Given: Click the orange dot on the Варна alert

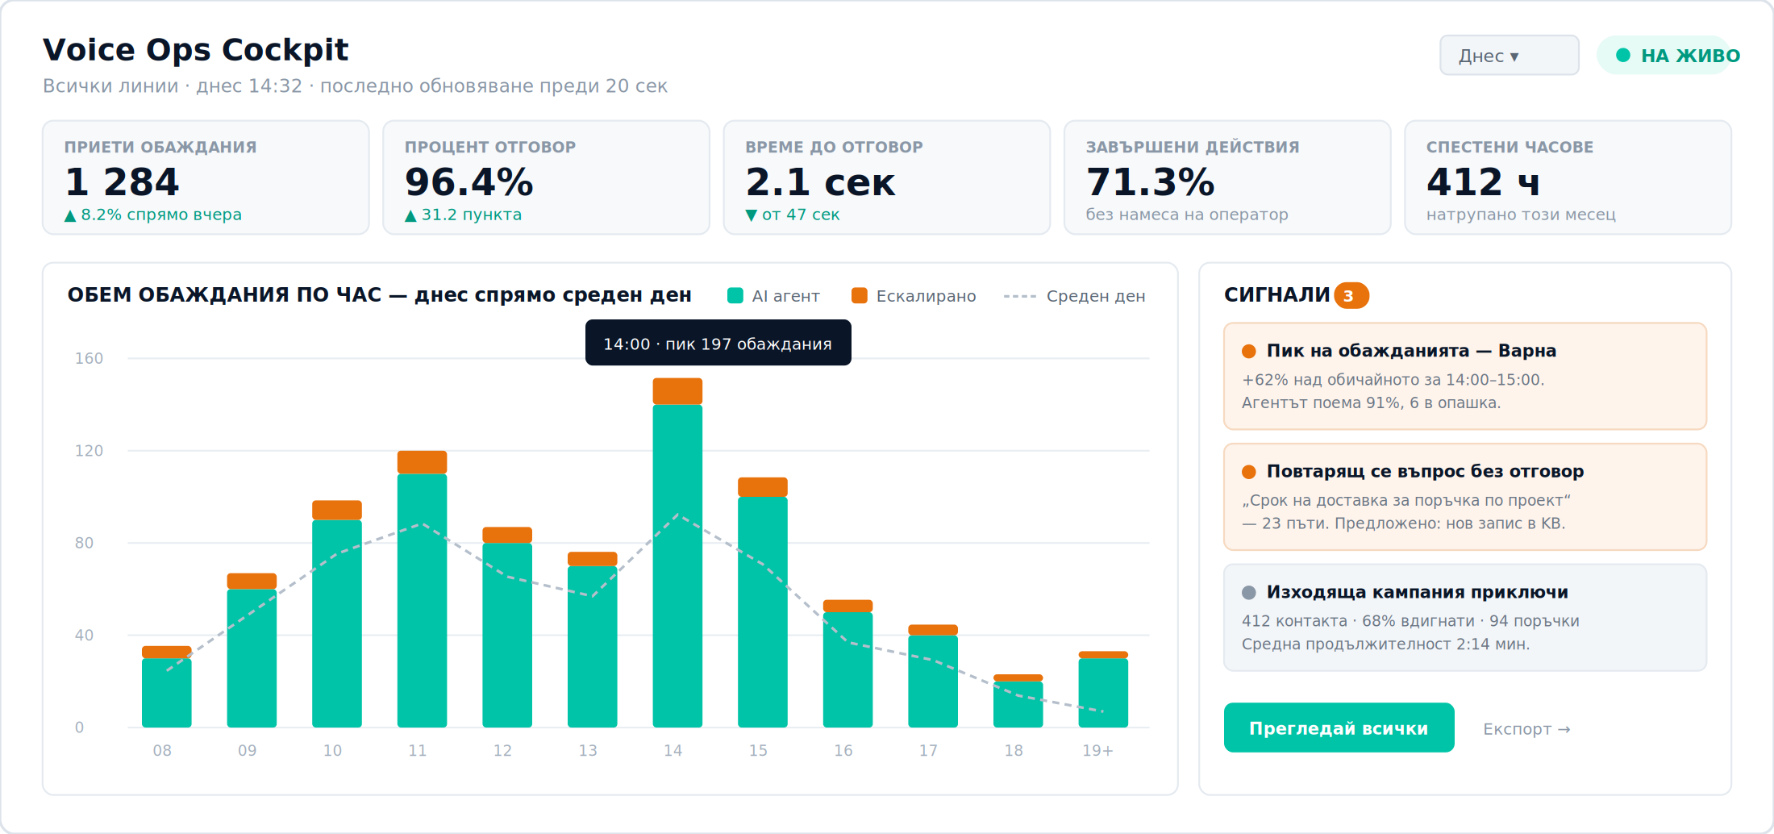Looking at the screenshot, I should click(x=1249, y=351).
